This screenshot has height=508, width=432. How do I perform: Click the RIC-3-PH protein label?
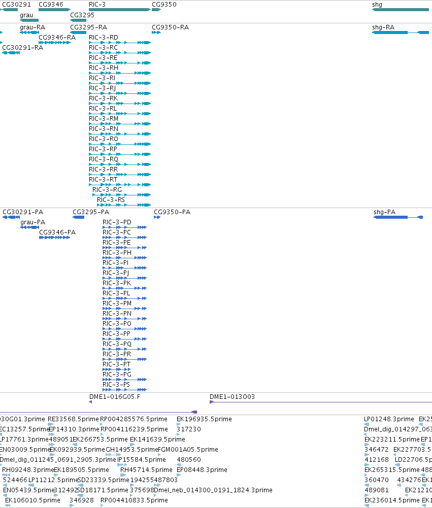(117, 253)
